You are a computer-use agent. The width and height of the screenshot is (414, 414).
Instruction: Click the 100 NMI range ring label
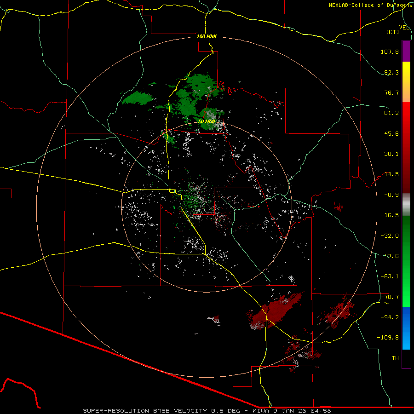pos(207,36)
